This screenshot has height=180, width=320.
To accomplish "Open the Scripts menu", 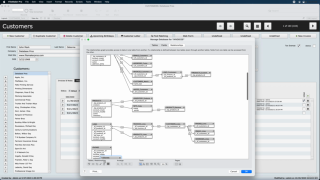I will click(79, 2).
